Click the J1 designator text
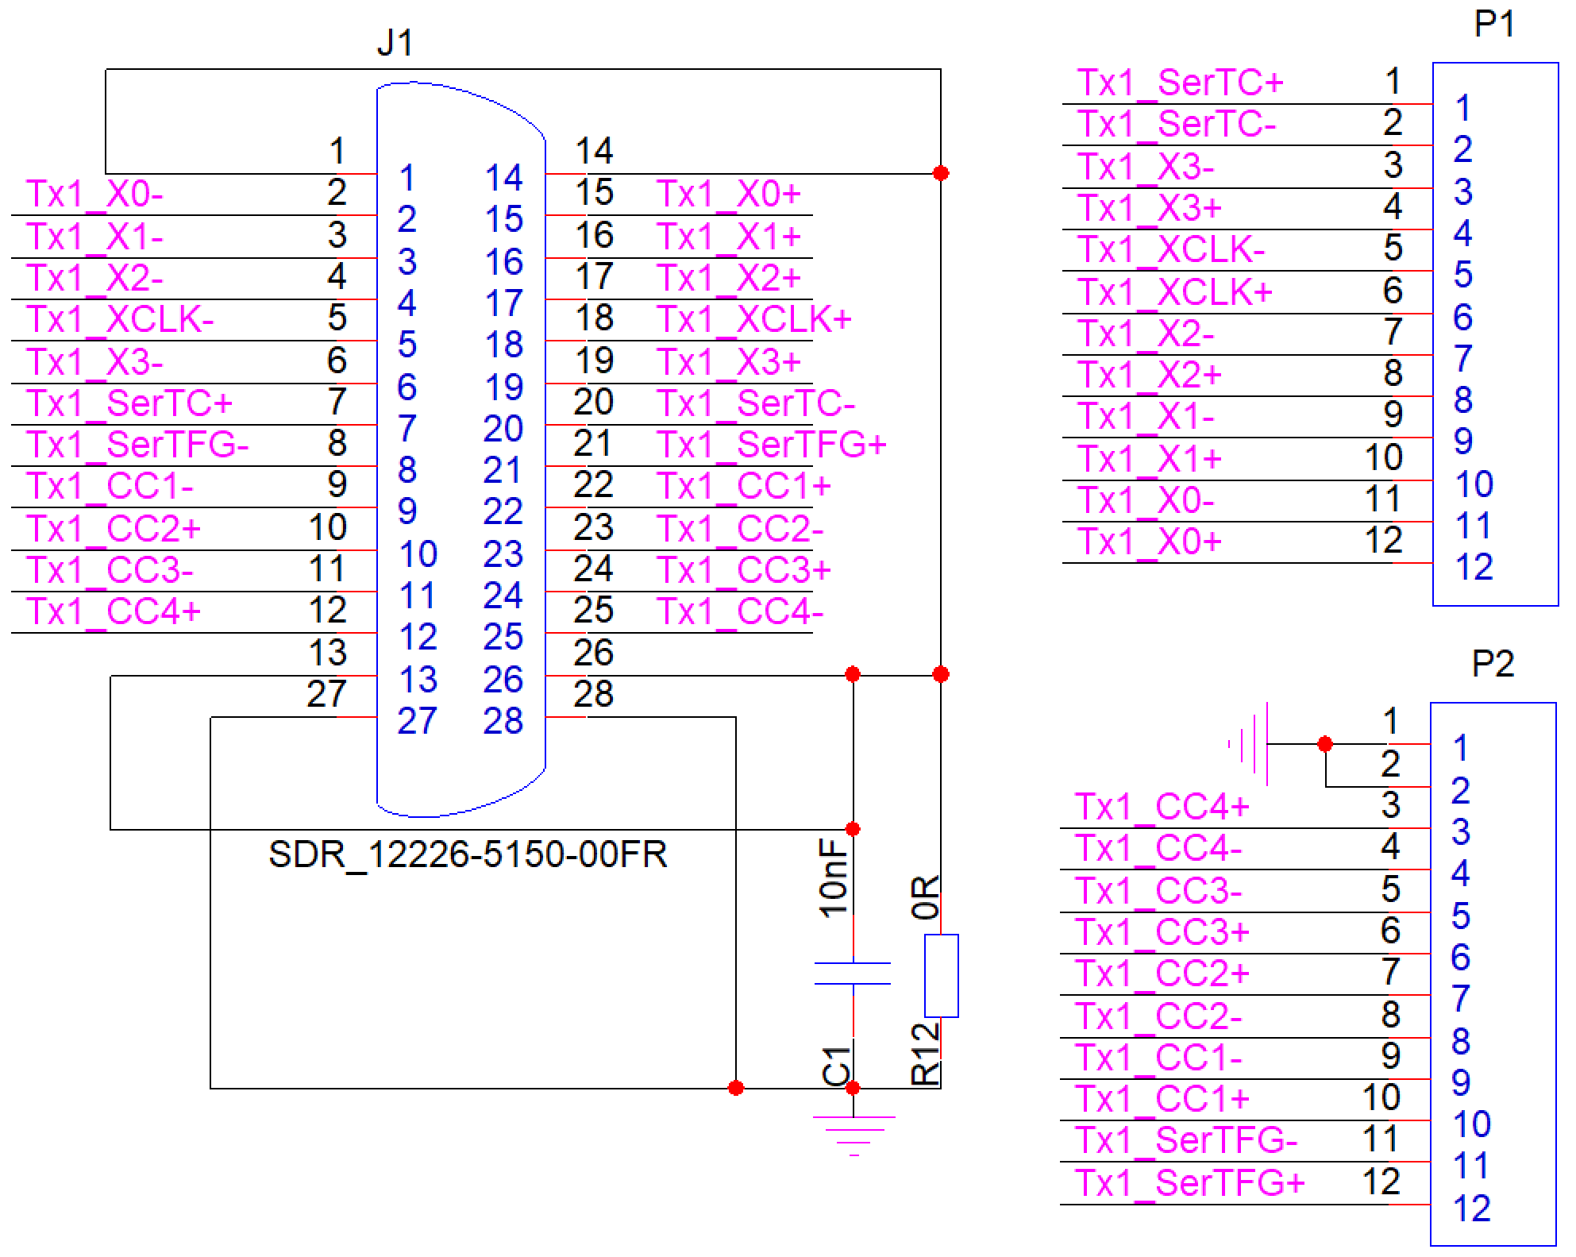The height and width of the screenshot is (1257, 1576). coord(395,43)
